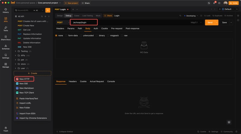
Task: Go to Share Docs in sidebar
Action: (6, 37)
